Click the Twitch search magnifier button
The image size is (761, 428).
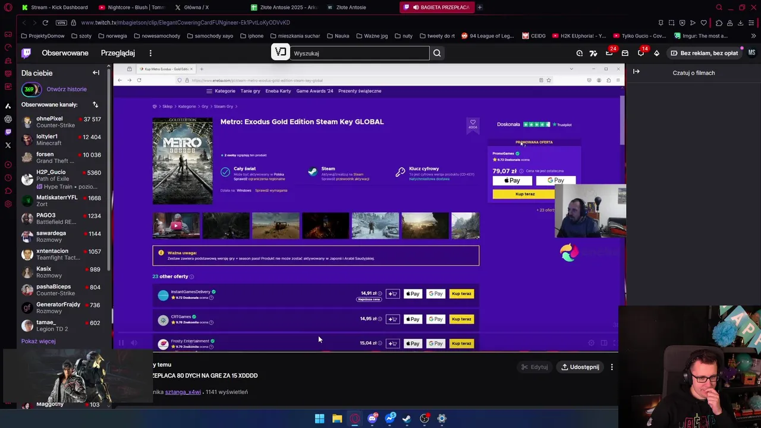coord(437,53)
